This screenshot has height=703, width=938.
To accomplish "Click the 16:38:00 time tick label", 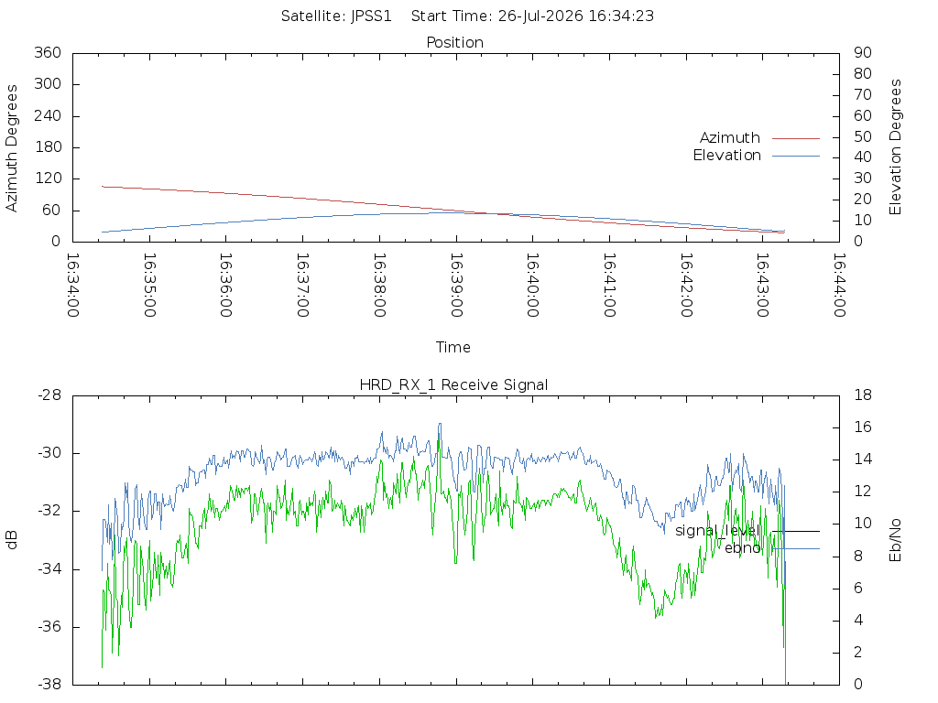I will [379, 286].
